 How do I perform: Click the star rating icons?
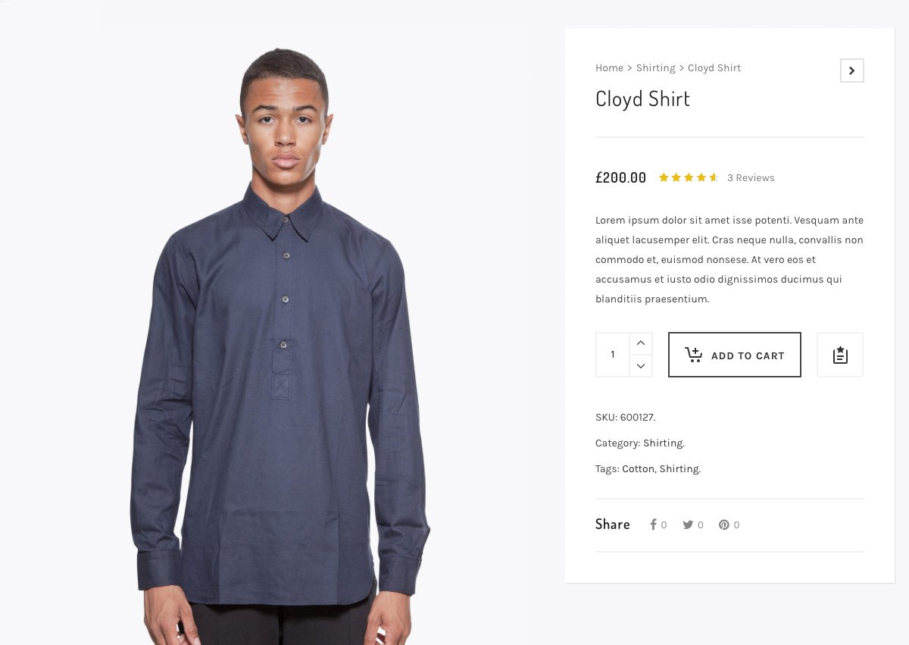(x=688, y=177)
